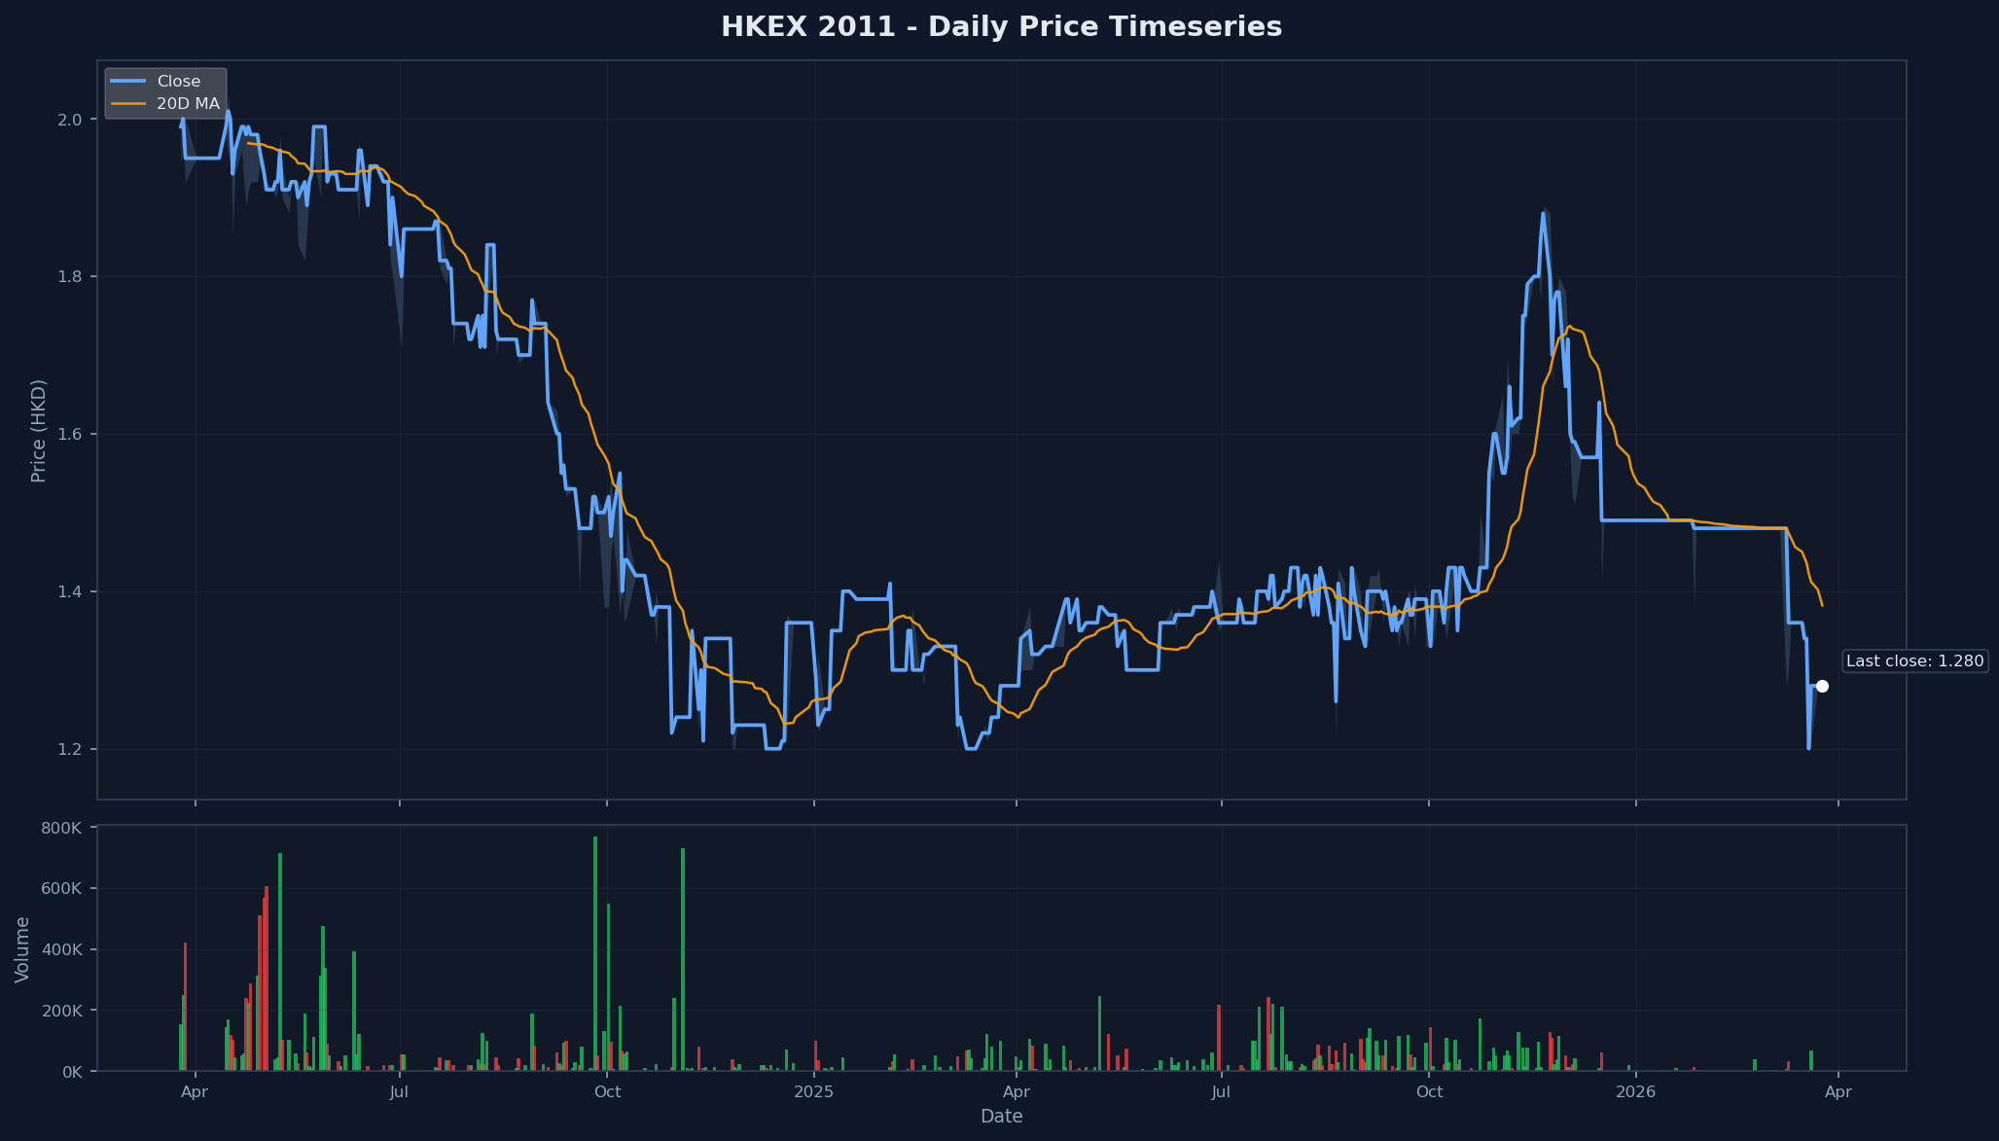Viewport: 1999px width, 1141px height.
Task: Click the Oct tick label before 2025
Action: [607, 1092]
